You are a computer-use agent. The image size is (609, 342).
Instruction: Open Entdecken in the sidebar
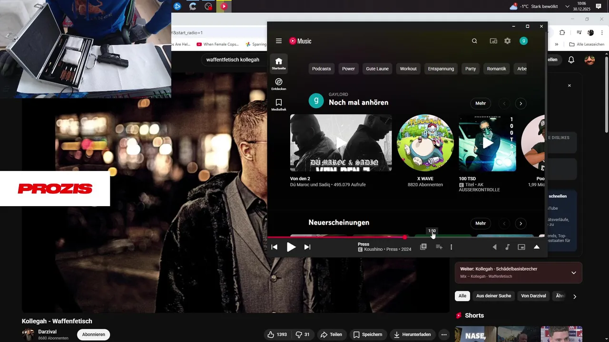[x=279, y=84]
